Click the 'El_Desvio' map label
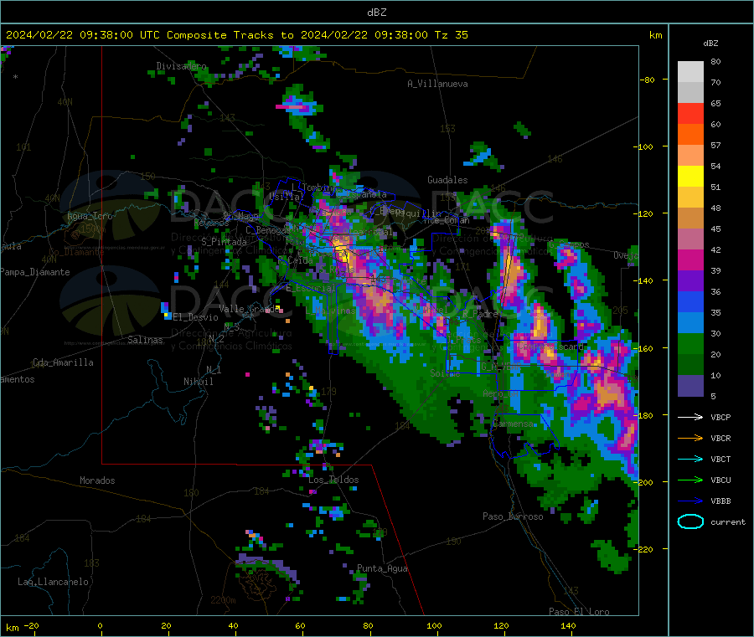754x637 pixels. tap(196, 317)
